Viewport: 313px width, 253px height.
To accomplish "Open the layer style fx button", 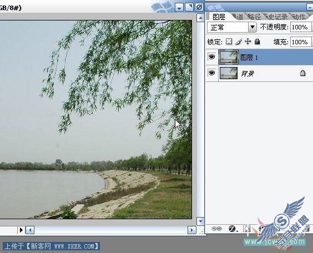I will point(233,229).
